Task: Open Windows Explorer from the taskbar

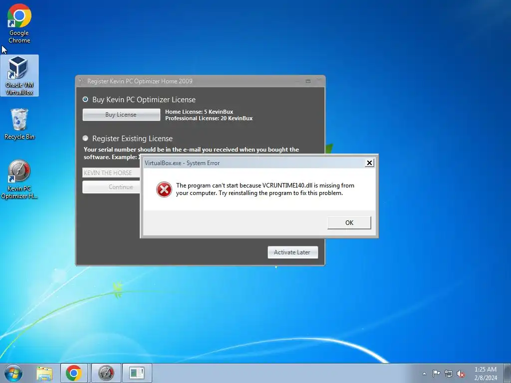Action: (x=44, y=373)
